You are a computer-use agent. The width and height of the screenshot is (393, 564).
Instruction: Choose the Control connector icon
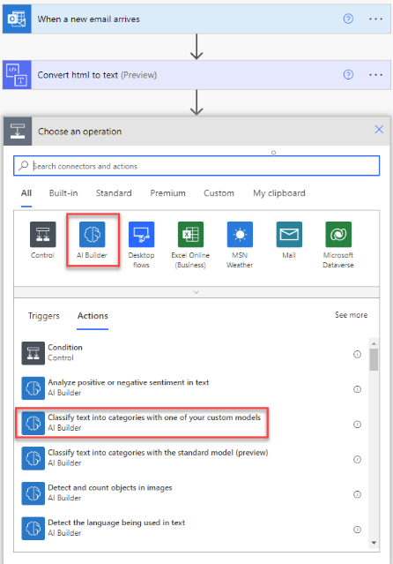43,234
